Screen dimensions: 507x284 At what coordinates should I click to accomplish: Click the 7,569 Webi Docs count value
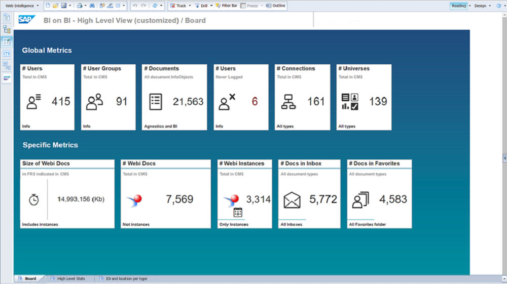click(x=179, y=199)
